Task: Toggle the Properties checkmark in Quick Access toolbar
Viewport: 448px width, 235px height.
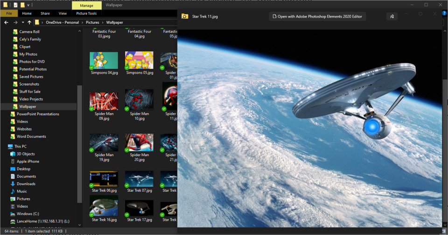Action: 15,5
